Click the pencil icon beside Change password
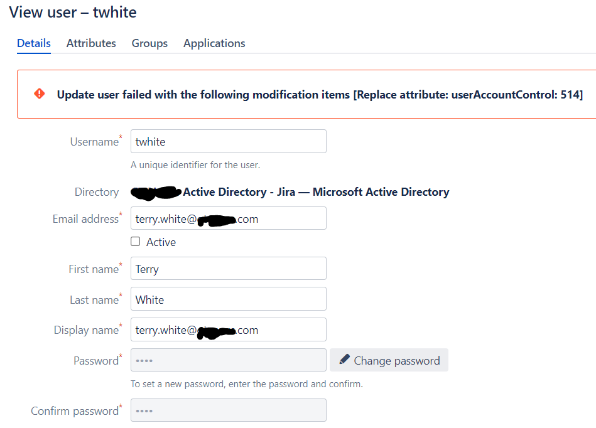Viewport: 596px width, 428px height. coord(344,359)
